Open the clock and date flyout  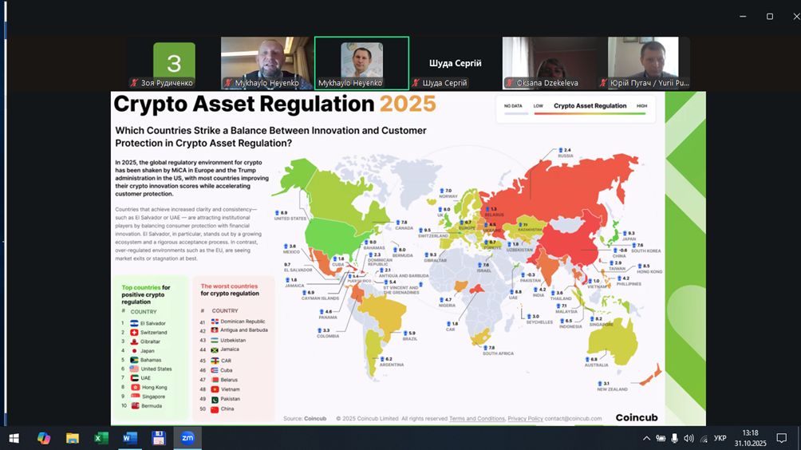[750, 438]
